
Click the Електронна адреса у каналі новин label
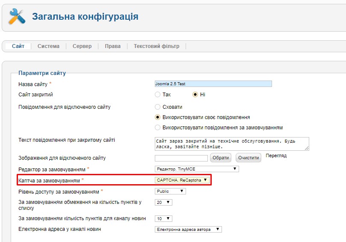click(59, 229)
